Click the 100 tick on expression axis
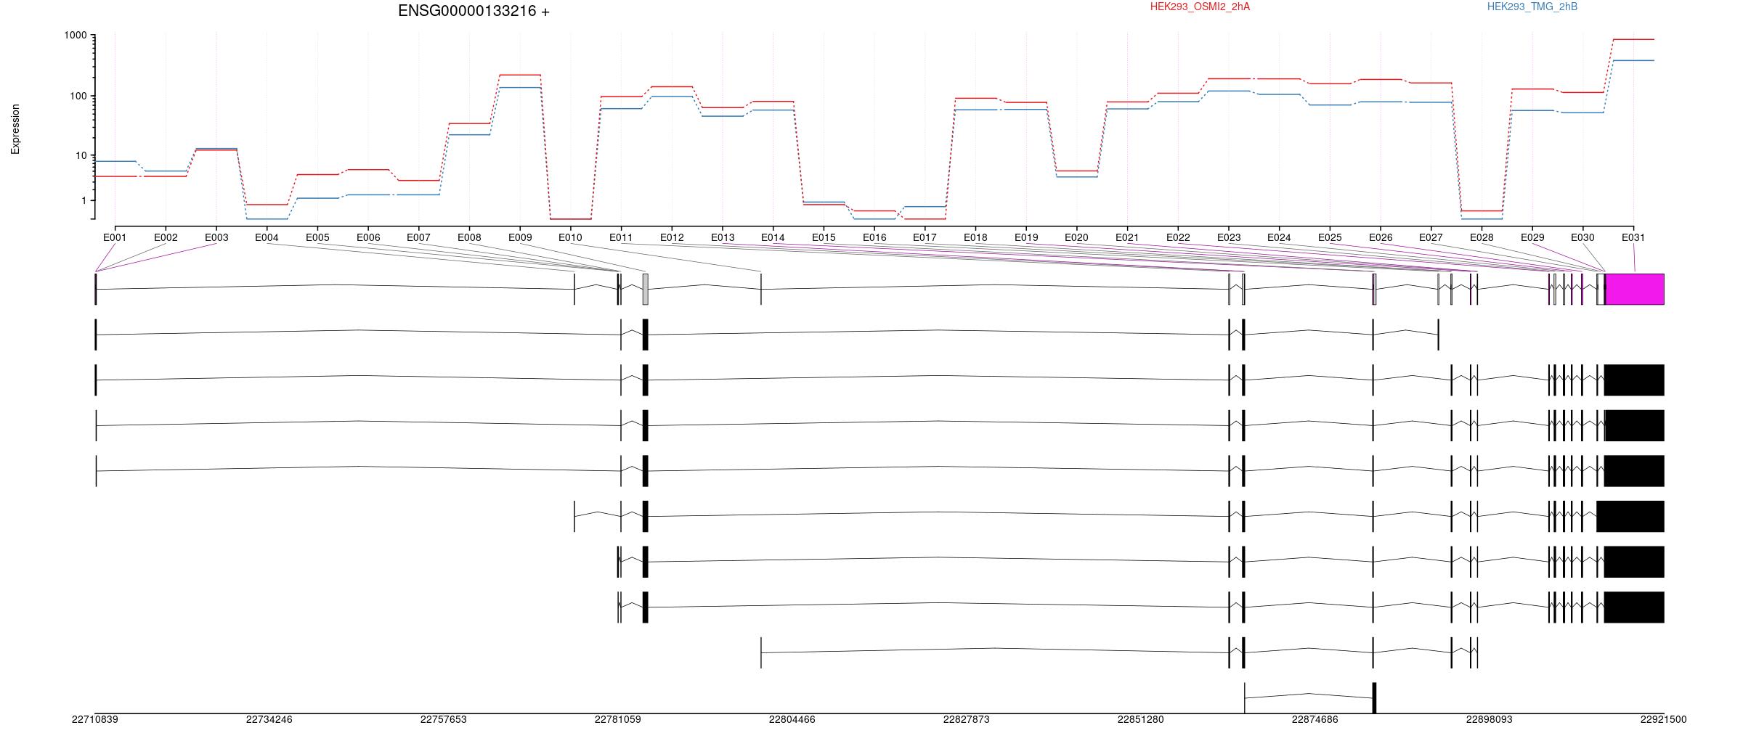Screen dimensions: 1743x733 tap(78, 96)
